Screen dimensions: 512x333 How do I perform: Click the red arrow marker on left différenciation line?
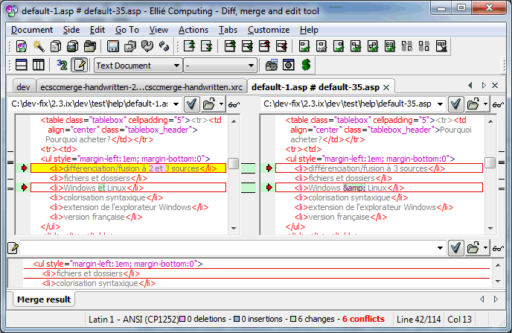click(24, 168)
